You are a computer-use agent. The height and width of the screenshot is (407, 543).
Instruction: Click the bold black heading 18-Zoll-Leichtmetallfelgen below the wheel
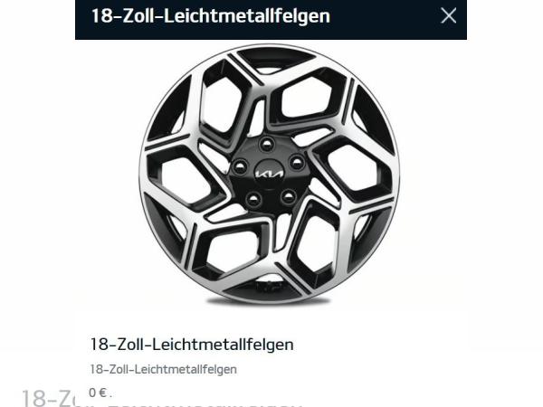pyautogui.click(x=192, y=345)
